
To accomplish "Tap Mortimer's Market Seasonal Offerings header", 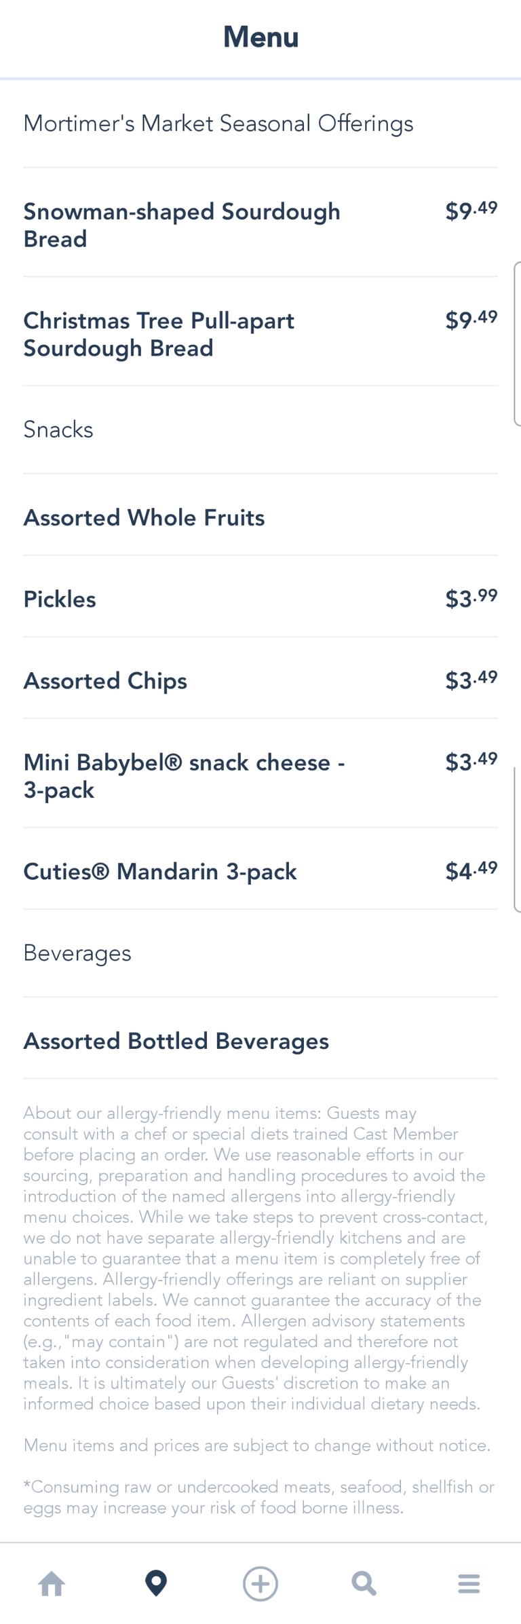I will [218, 124].
